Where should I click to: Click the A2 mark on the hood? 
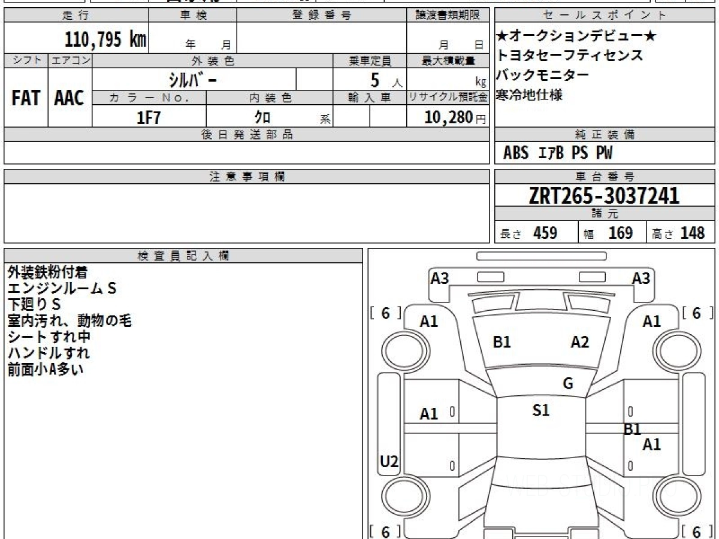click(579, 343)
